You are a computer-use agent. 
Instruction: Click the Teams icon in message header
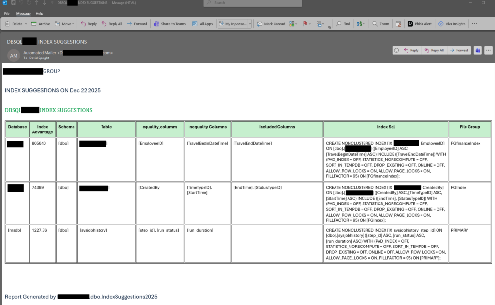[478, 50]
